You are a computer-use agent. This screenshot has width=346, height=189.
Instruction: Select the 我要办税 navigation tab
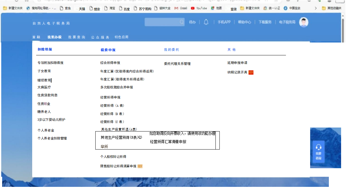tap(54, 37)
